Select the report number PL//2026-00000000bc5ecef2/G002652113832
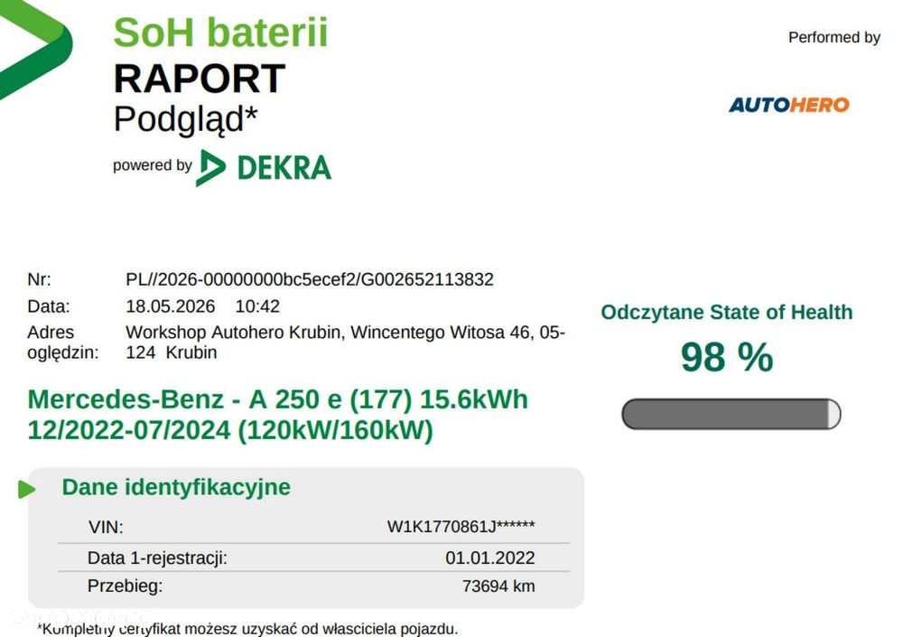This screenshot has height=637, width=903. point(310,279)
